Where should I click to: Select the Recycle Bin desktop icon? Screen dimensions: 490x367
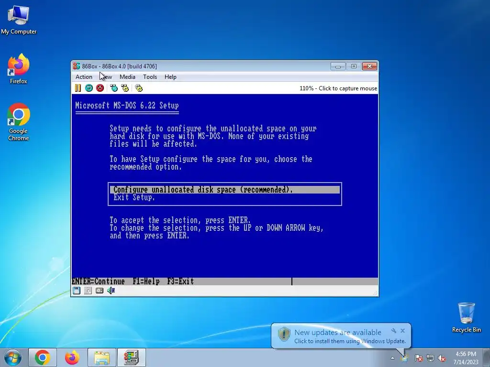[x=466, y=318]
